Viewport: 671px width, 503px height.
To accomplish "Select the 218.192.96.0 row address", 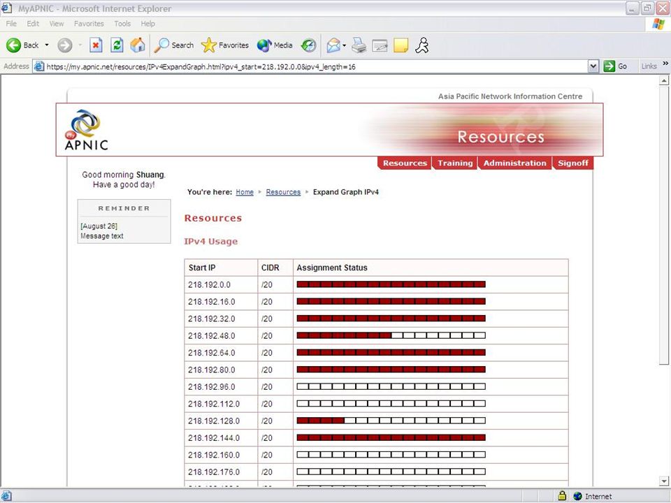I will [211, 387].
